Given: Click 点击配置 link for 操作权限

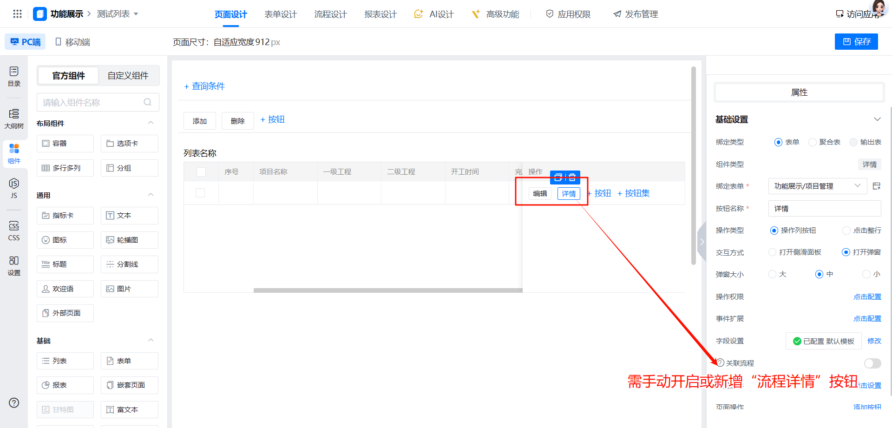Looking at the screenshot, I should (867, 297).
